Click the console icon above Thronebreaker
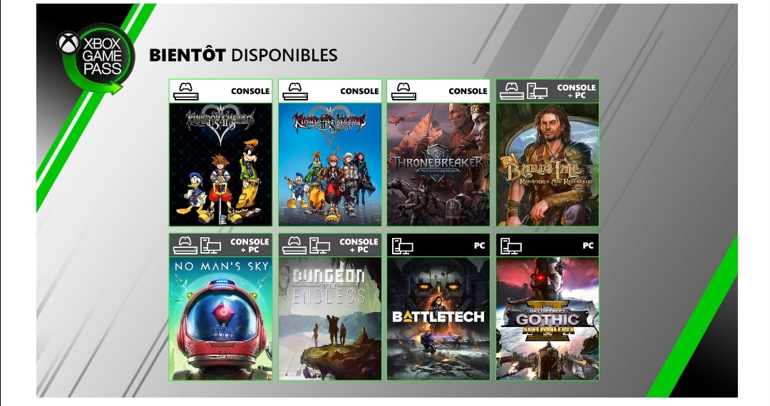Image resolution: width=770 pixels, height=406 pixels. coord(404,91)
